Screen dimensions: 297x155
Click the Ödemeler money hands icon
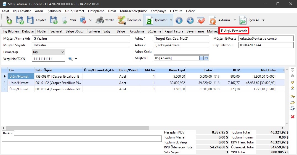[121, 20]
